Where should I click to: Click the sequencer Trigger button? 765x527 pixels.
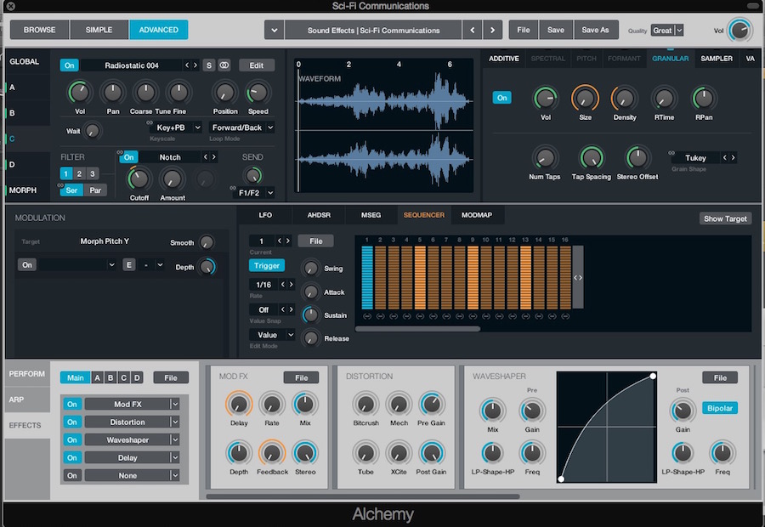point(266,265)
